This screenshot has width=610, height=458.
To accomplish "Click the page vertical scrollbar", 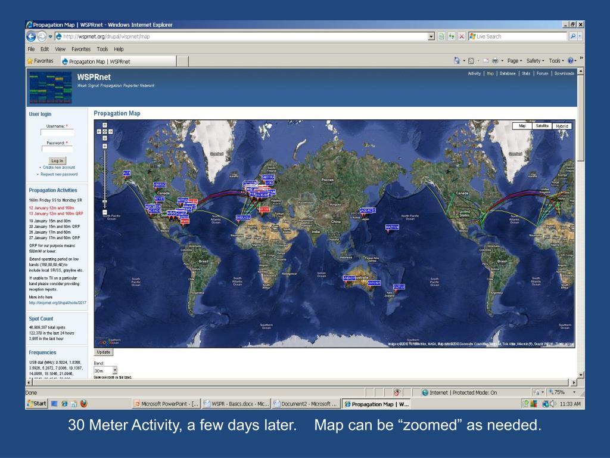I will 580,119.
